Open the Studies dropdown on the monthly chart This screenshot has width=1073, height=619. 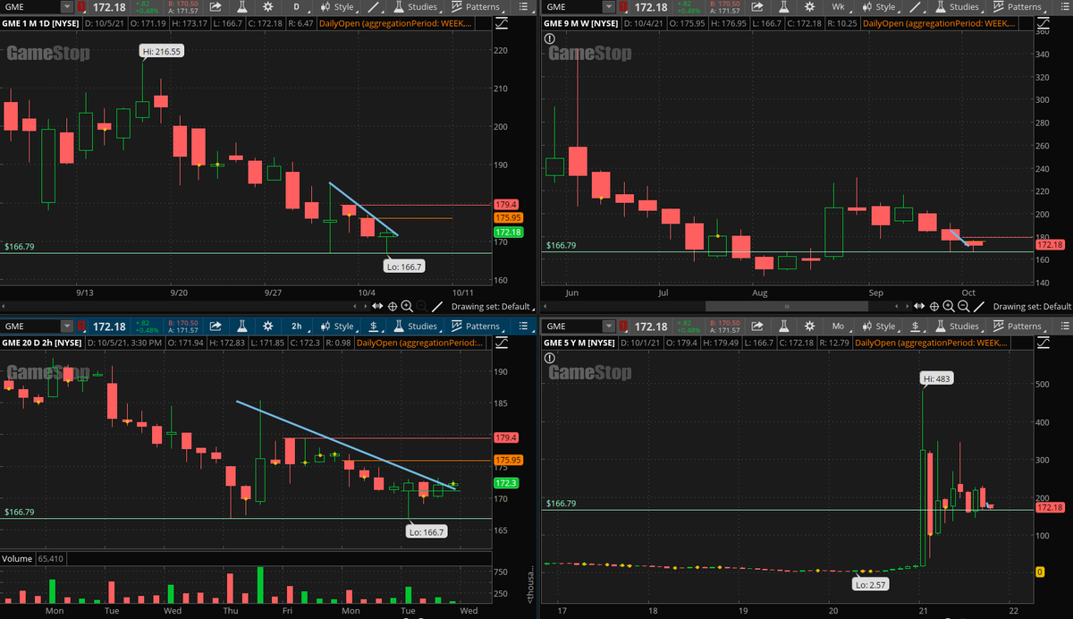coord(958,326)
